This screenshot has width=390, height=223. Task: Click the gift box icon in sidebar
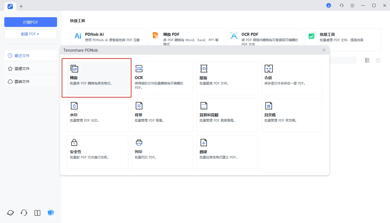tap(51, 213)
